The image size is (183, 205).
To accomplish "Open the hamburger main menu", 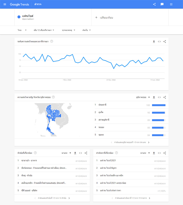I will tap(5, 4).
